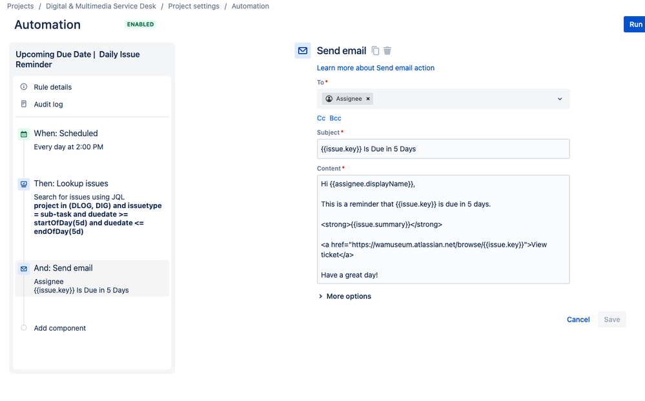Click Cancel
Viewport: 645px width, 401px height.
(x=578, y=320)
